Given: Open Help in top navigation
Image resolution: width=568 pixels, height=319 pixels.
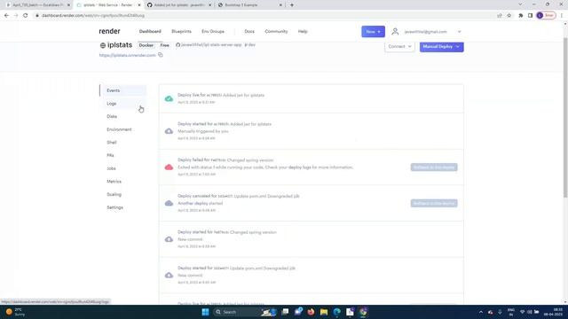Looking at the screenshot, I should pyautogui.click(x=303, y=32).
